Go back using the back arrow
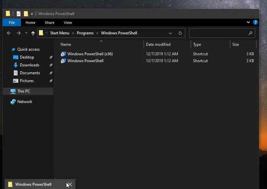The image size is (267, 189). (x=9, y=33)
